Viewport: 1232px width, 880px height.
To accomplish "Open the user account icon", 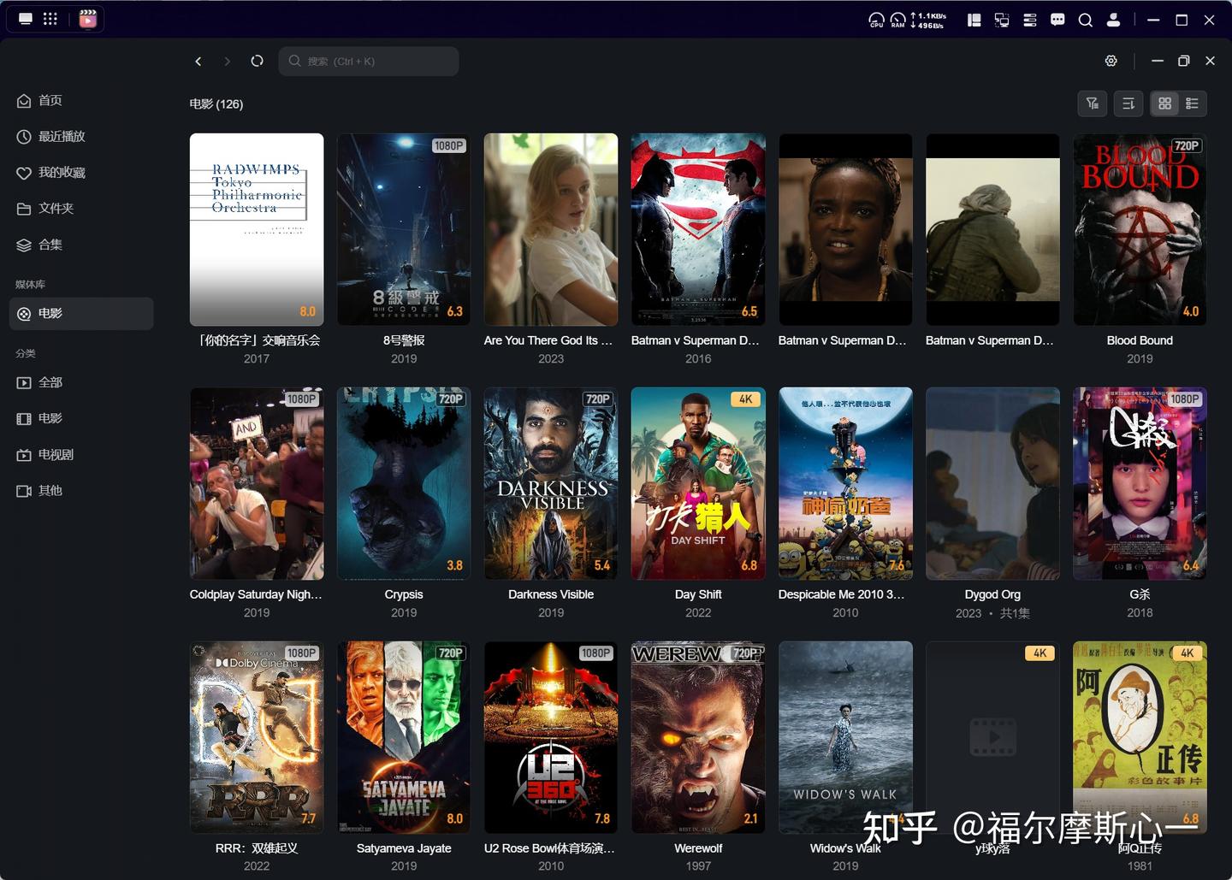I will point(1113,20).
